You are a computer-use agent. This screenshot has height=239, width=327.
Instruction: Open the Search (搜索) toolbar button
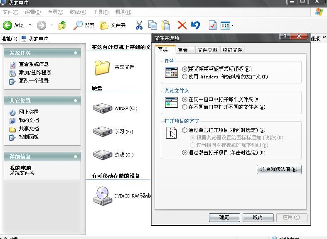pyautogui.click(x=84, y=25)
